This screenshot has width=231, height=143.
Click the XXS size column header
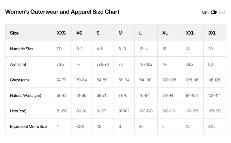61,33
